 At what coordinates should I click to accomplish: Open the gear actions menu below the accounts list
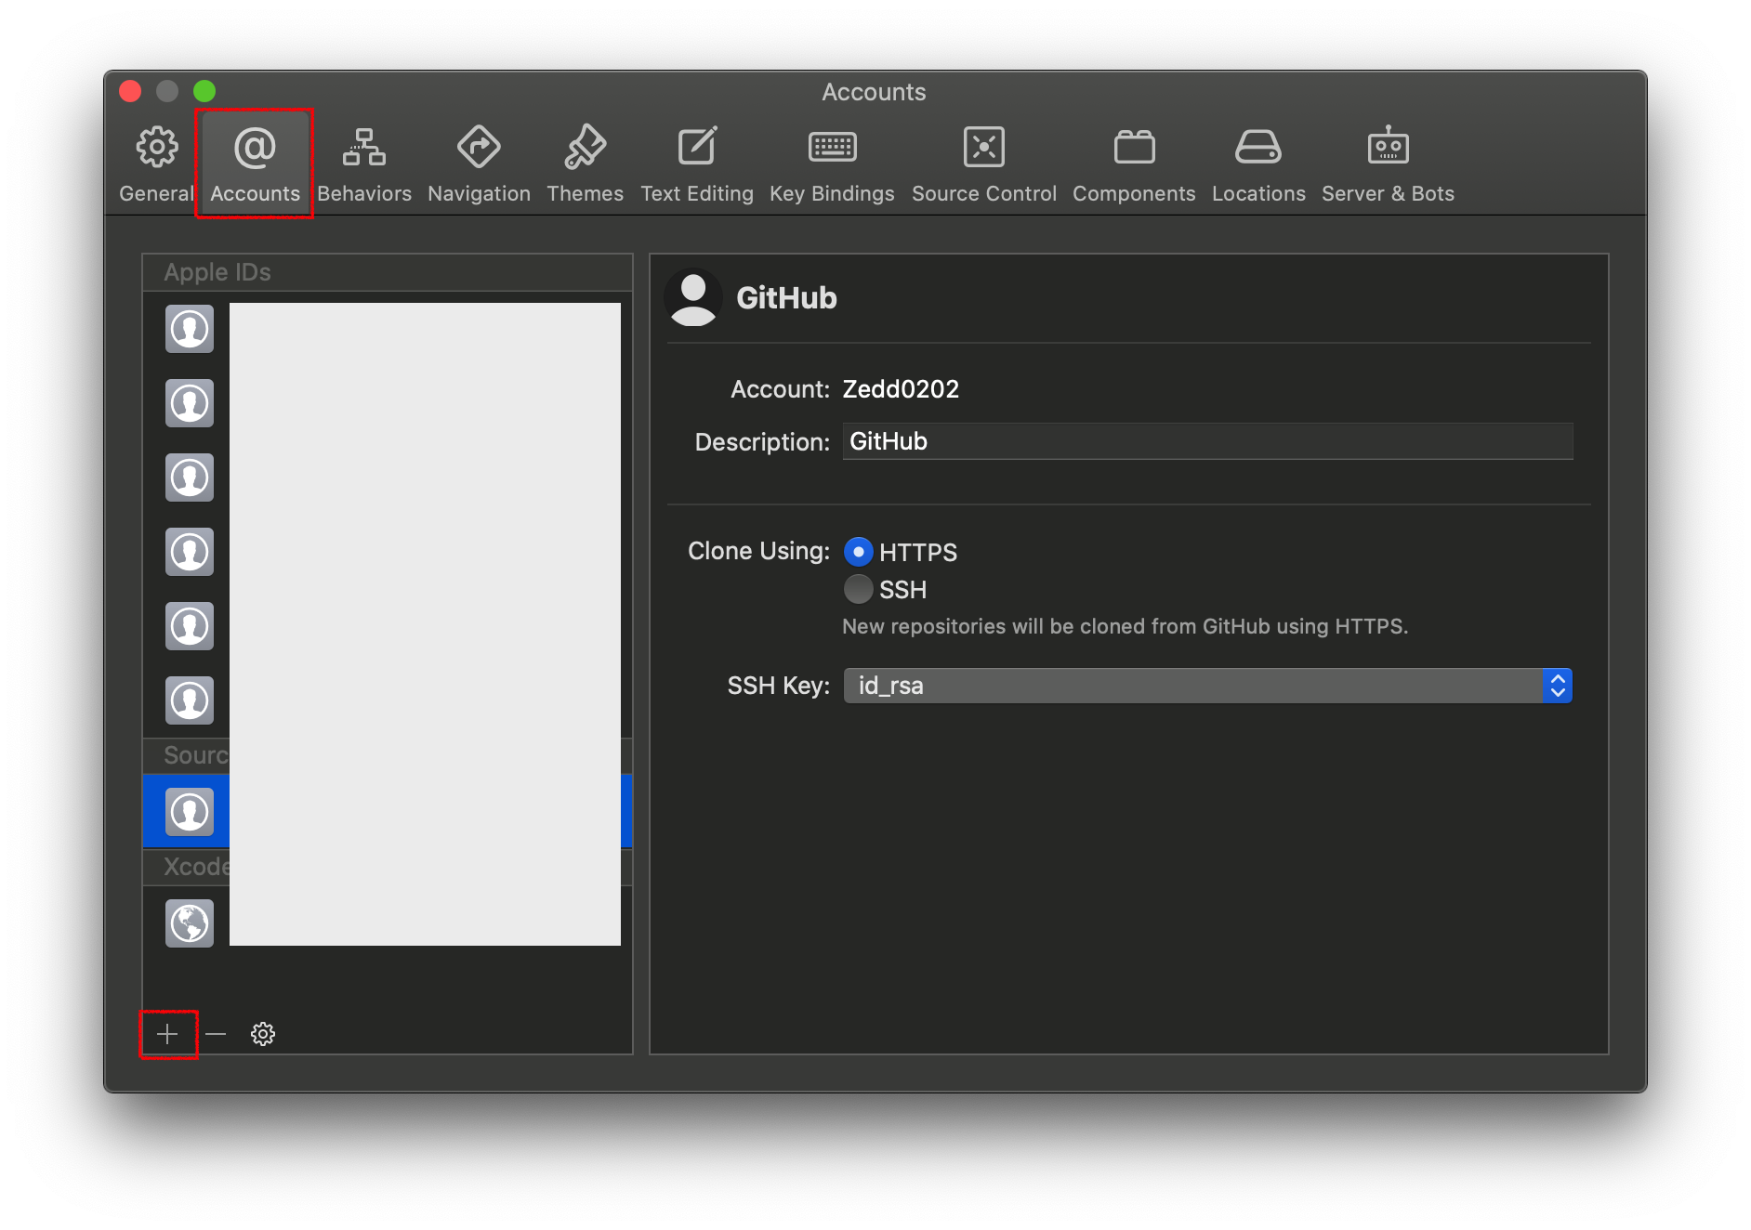pyautogui.click(x=263, y=1034)
